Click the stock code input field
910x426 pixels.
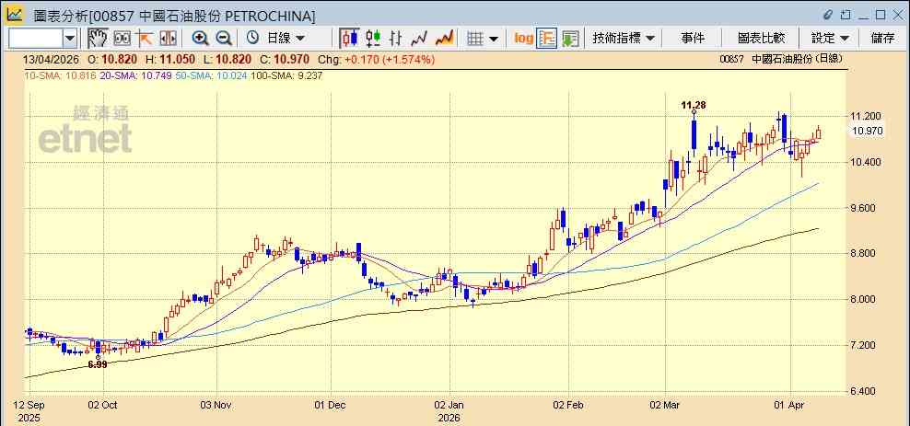click(x=35, y=39)
